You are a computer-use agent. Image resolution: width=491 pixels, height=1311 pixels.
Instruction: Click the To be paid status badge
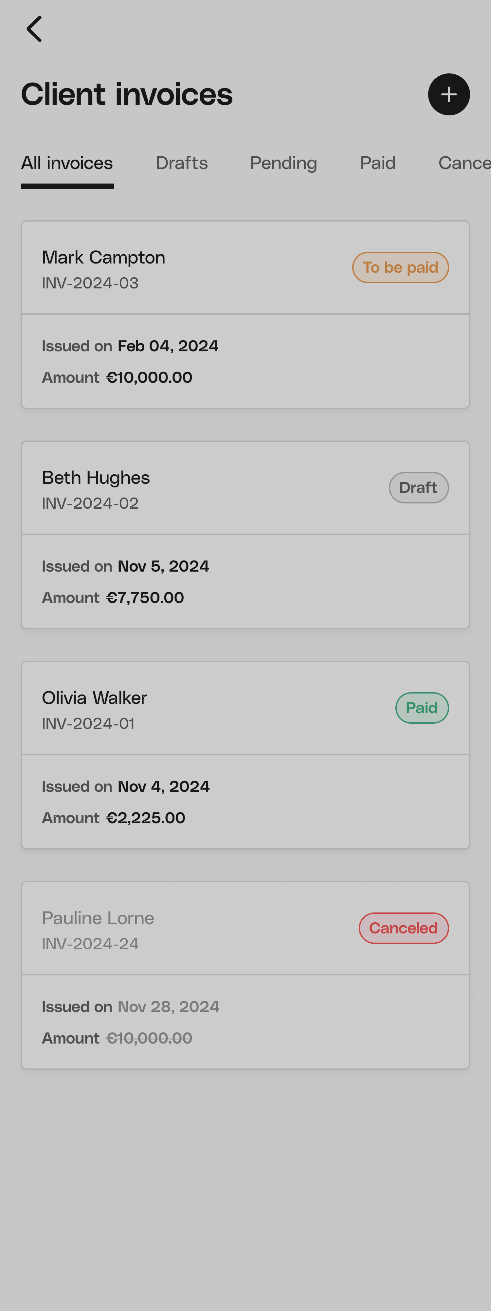400,268
